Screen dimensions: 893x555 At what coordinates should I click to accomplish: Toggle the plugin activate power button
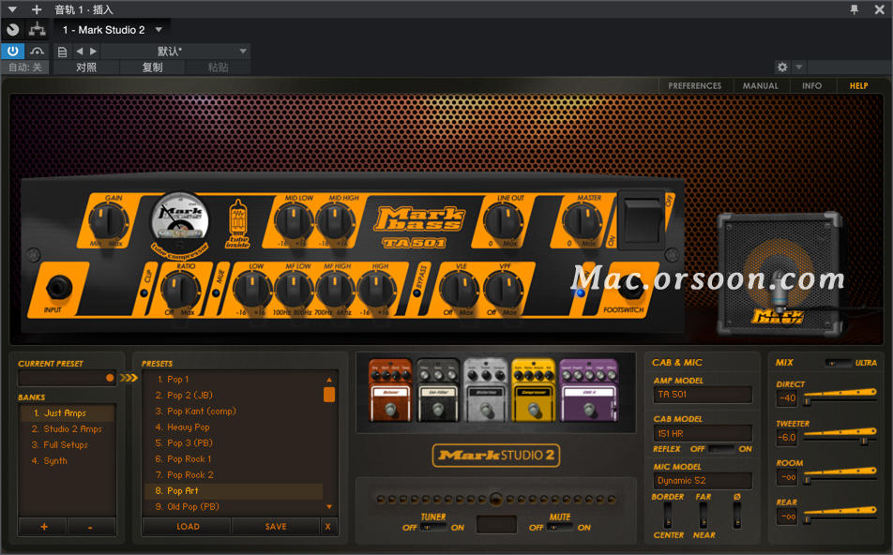click(12, 52)
